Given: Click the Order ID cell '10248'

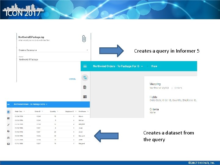Looking at the screenshot, I should pyautogui.click(x=38, y=116).
